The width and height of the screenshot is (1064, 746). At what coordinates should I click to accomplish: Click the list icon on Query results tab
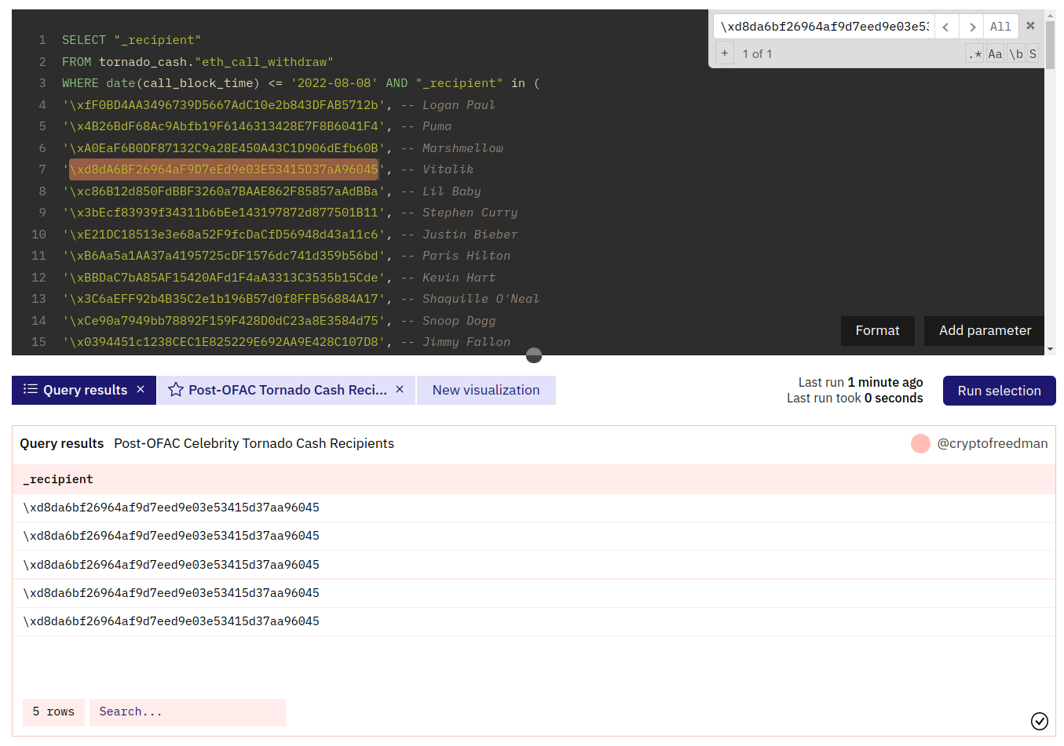point(31,389)
